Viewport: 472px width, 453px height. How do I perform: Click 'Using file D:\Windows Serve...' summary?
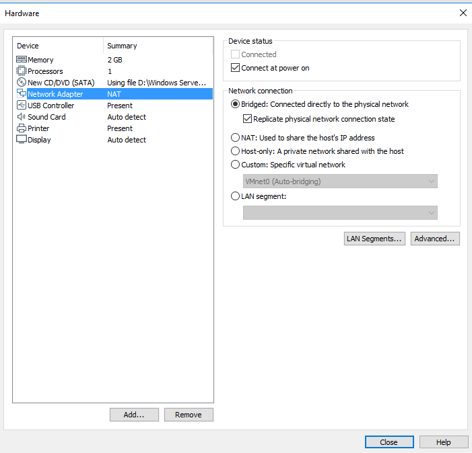(x=156, y=83)
